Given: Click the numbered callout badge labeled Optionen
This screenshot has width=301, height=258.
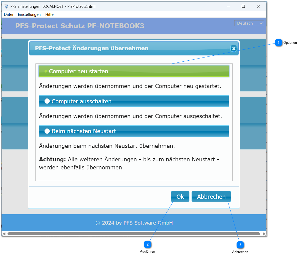Looking at the screenshot, I should coord(279,42).
